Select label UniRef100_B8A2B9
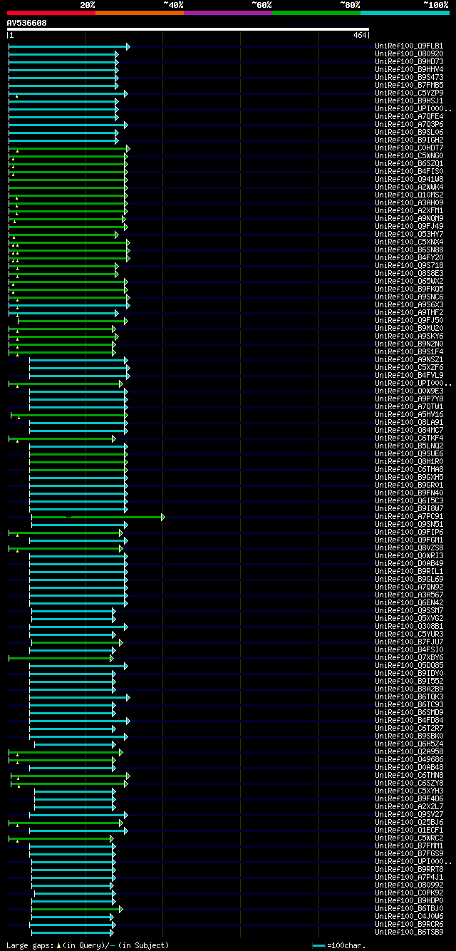The height and width of the screenshot is (951, 456). (410, 689)
